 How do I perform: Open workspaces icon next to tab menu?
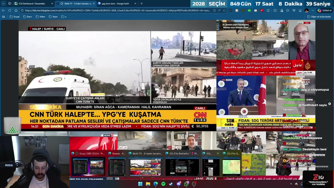click(10, 4)
